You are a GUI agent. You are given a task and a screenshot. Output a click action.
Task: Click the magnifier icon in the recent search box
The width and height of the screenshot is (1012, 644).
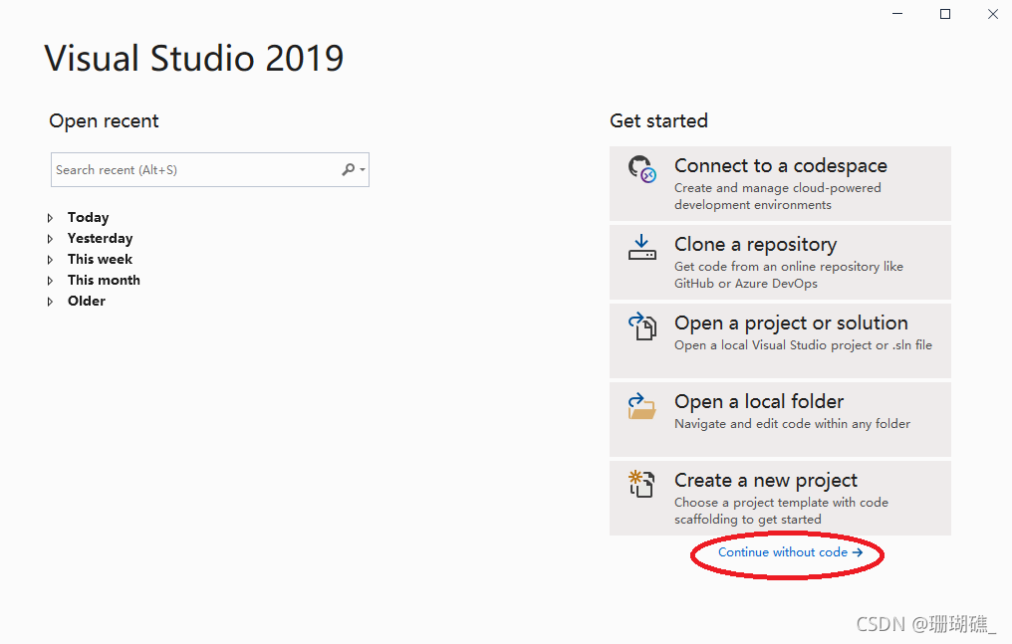pyautogui.click(x=349, y=169)
